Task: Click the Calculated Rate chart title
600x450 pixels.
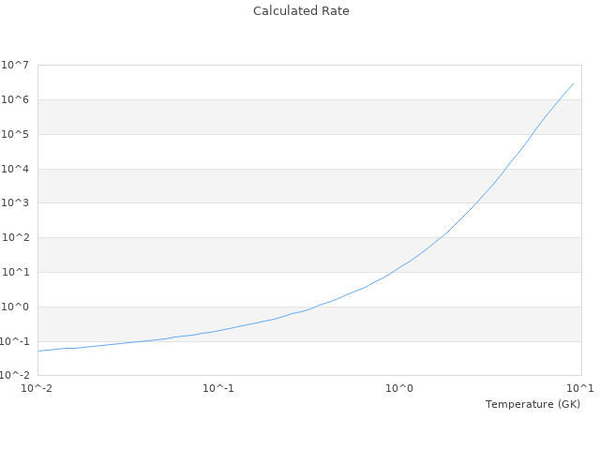Action: coord(300,11)
